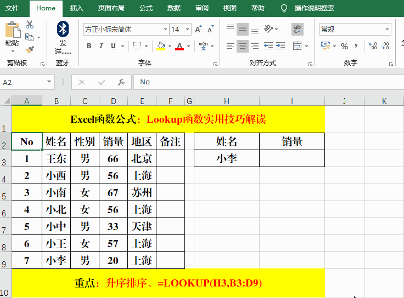Decrease decimal places
Screen dimensions: 404x298
click(385, 46)
